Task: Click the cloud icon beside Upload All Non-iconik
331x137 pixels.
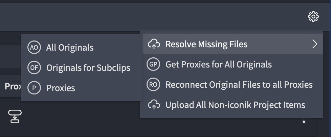Action: click(x=154, y=105)
